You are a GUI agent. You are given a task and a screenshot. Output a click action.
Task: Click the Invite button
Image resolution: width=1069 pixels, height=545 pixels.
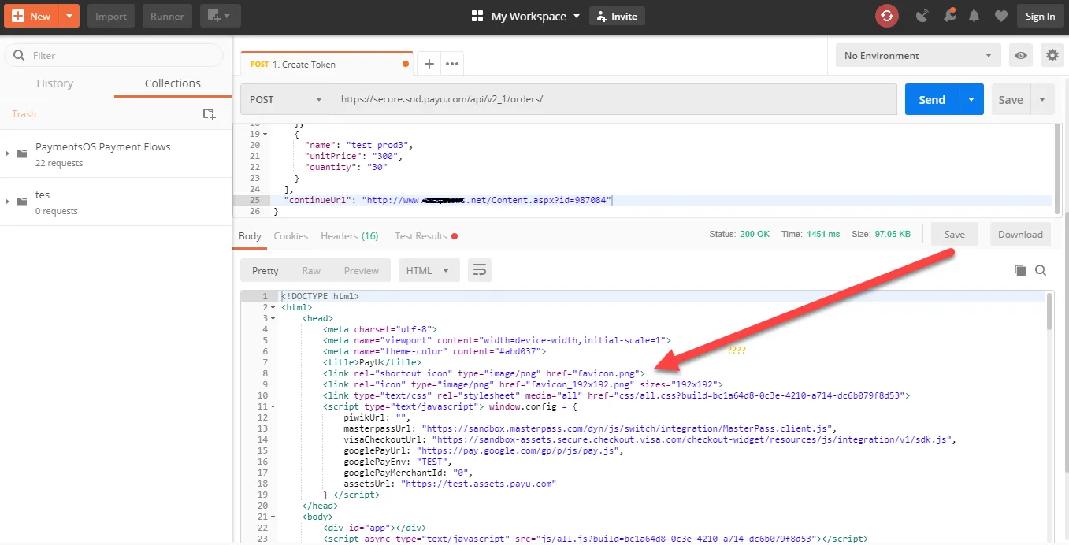617,16
